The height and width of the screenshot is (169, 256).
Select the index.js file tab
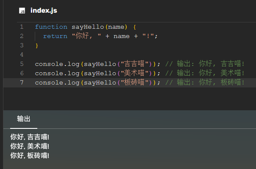coord(44,11)
